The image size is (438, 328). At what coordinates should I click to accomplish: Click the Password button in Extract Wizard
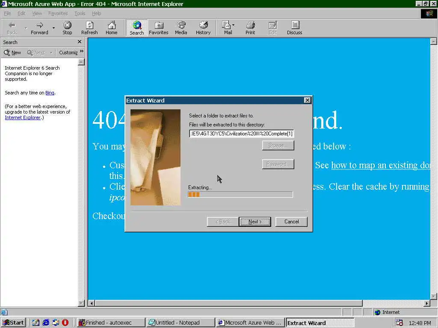(278, 164)
